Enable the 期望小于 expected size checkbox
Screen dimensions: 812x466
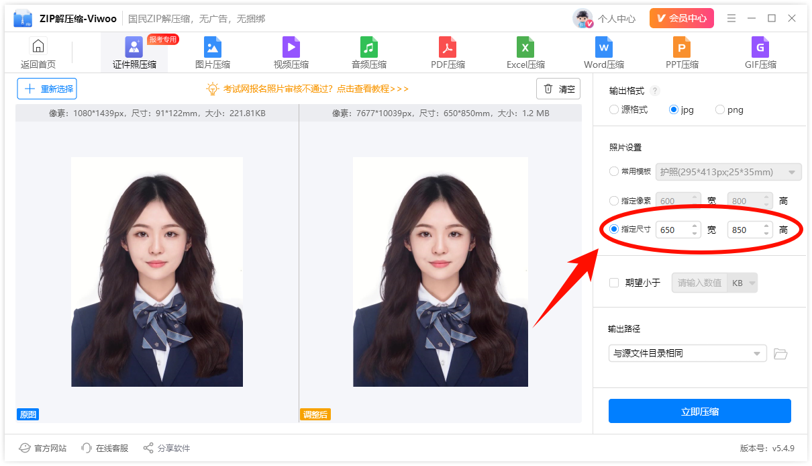[614, 283]
